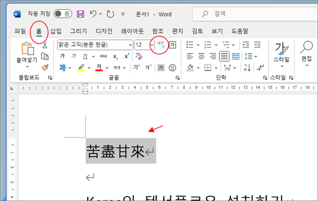
Task: Open the 그리기 tab
Action: (79, 31)
